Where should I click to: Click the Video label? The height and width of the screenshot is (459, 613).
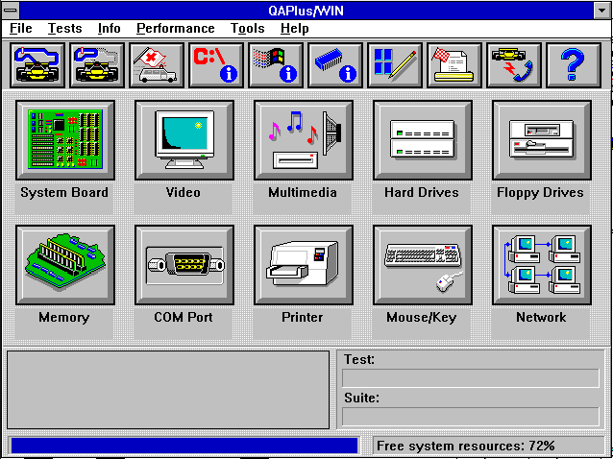(184, 193)
